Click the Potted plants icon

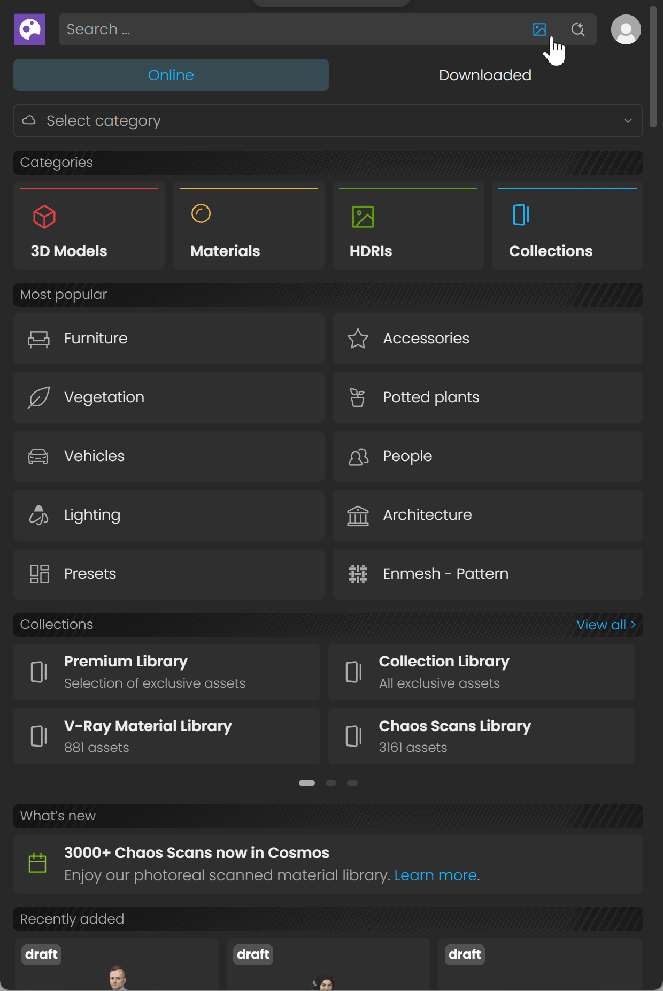click(x=357, y=397)
